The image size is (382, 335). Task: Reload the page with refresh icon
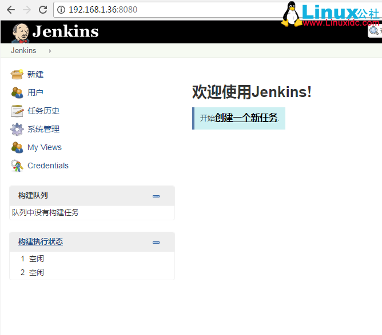point(43,10)
